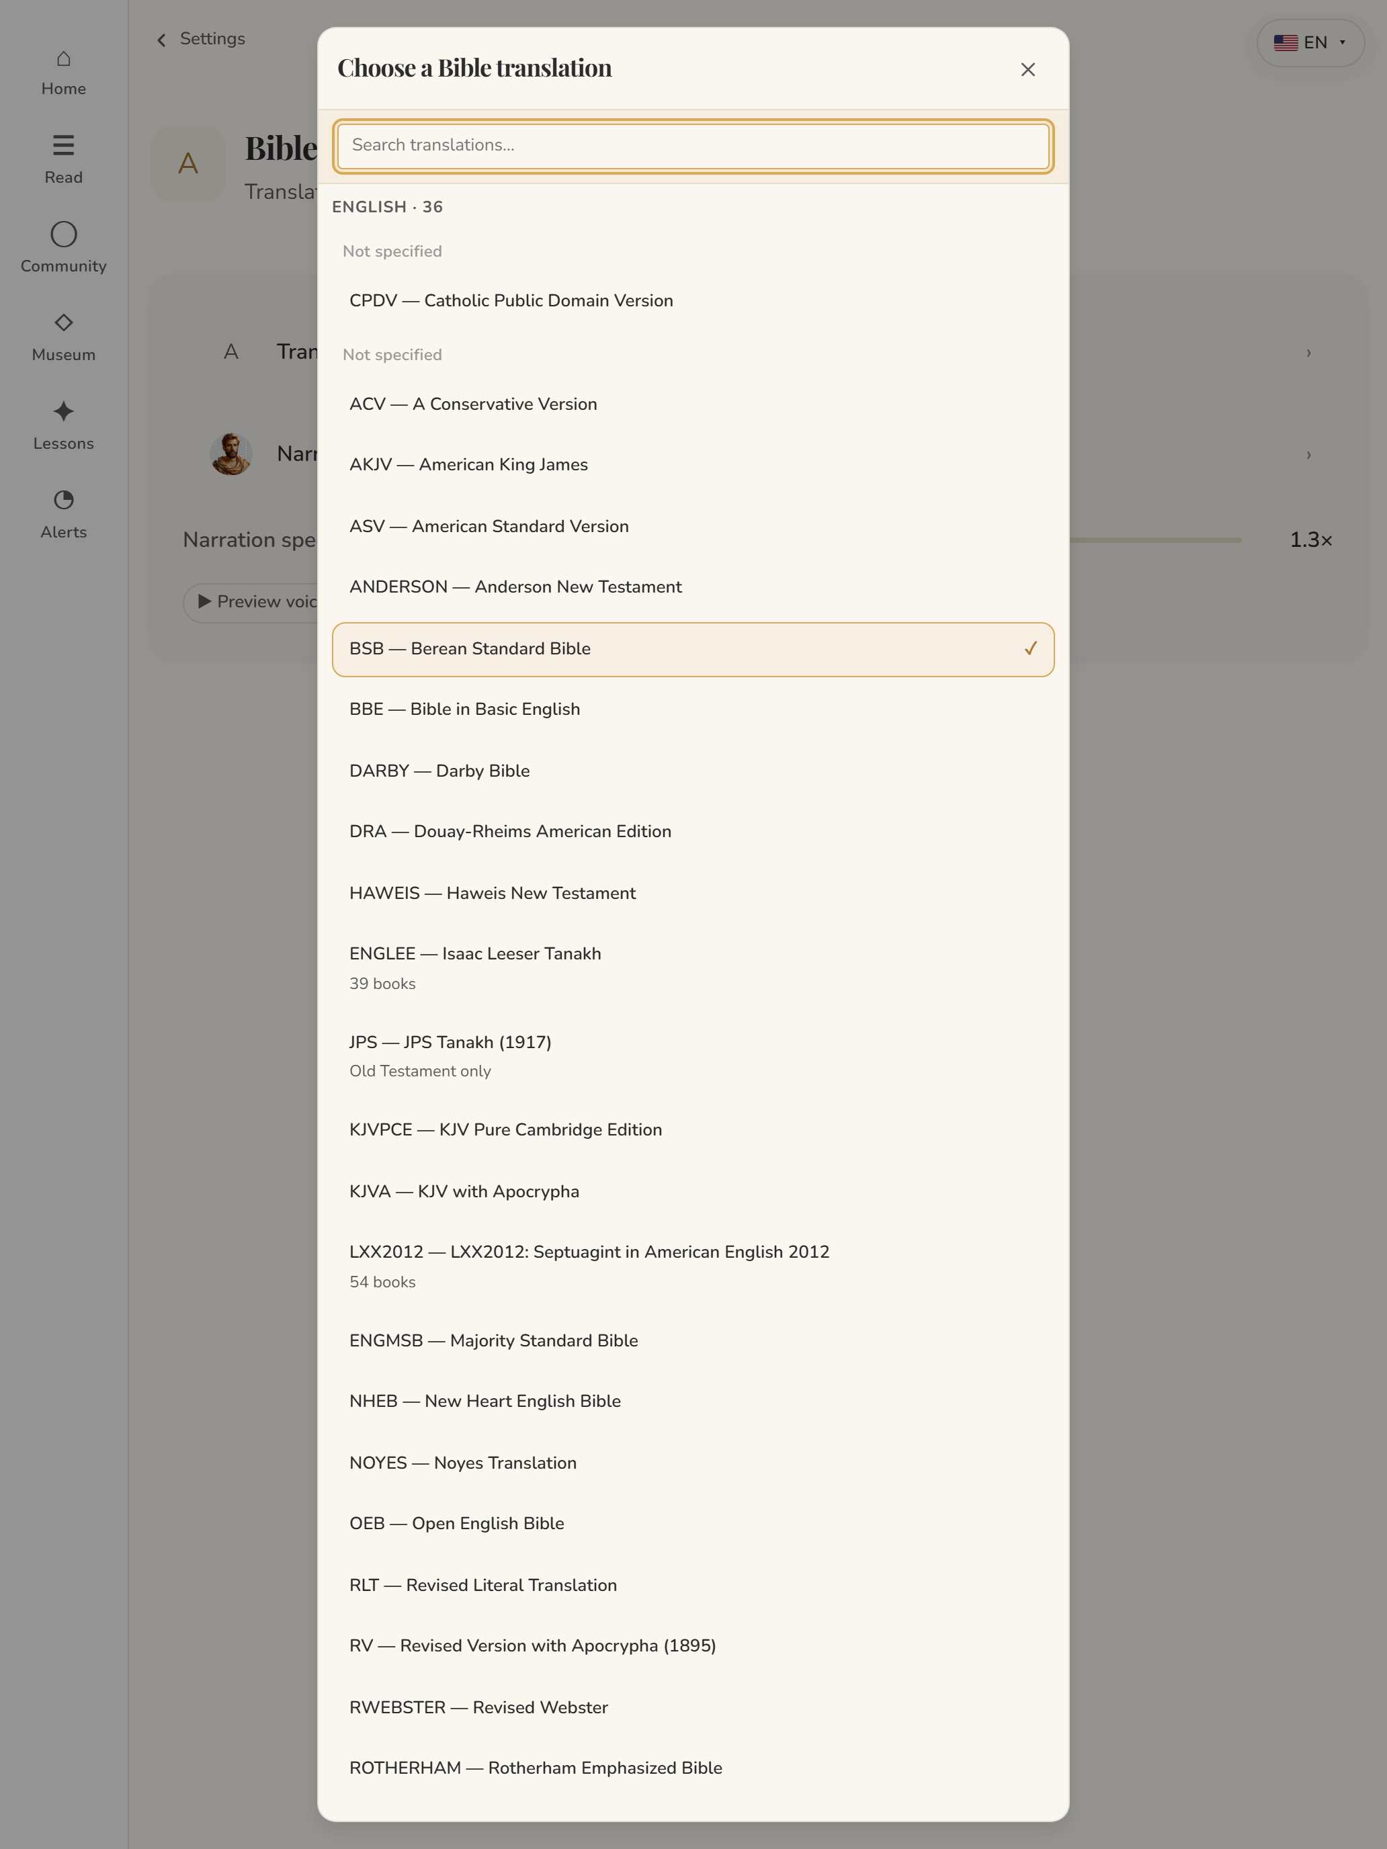Expand the Narrator row chevron
This screenshot has height=1849, width=1387.
1308,455
